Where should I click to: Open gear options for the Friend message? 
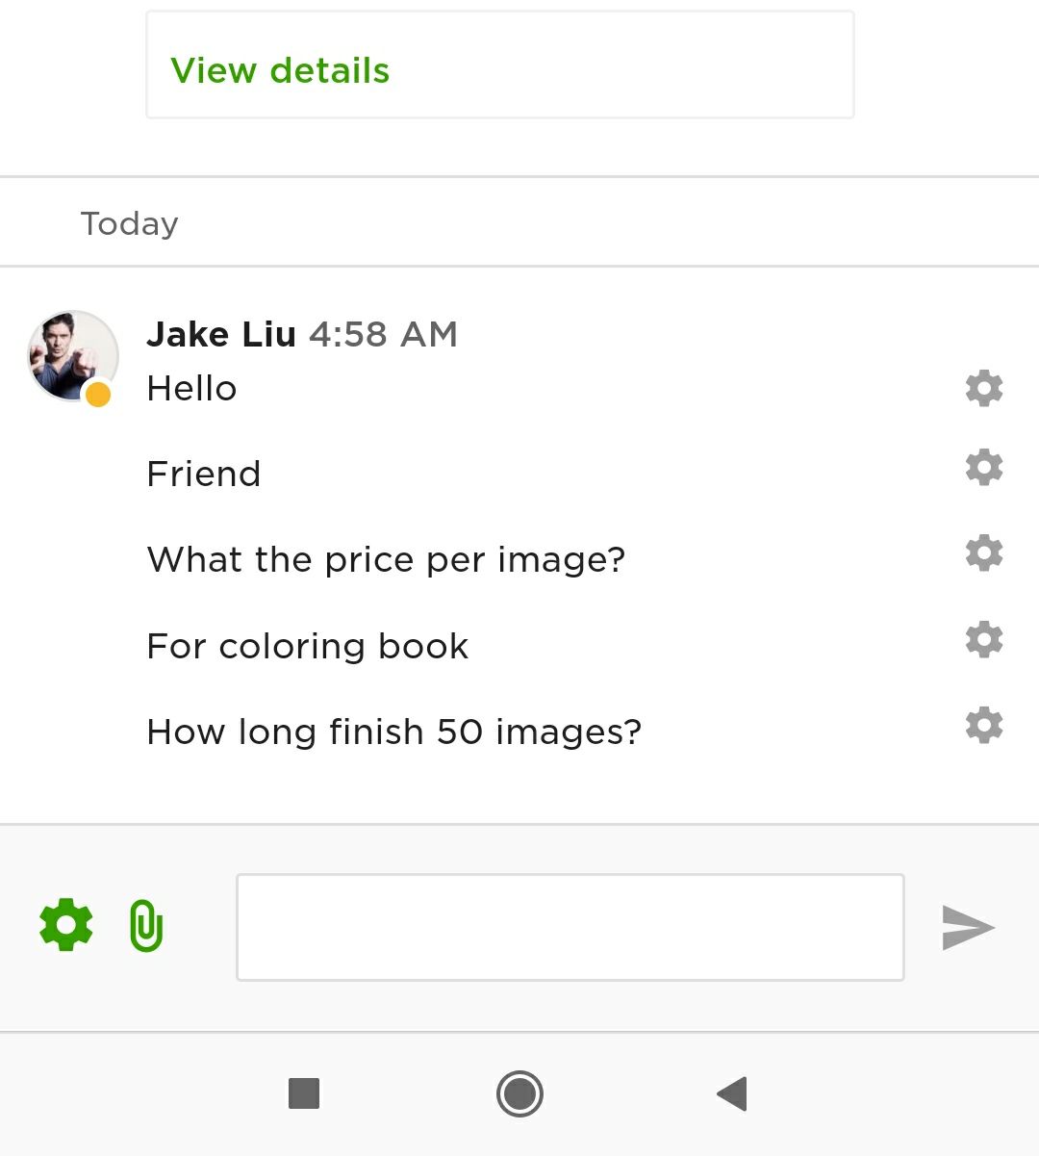click(x=984, y=467)
